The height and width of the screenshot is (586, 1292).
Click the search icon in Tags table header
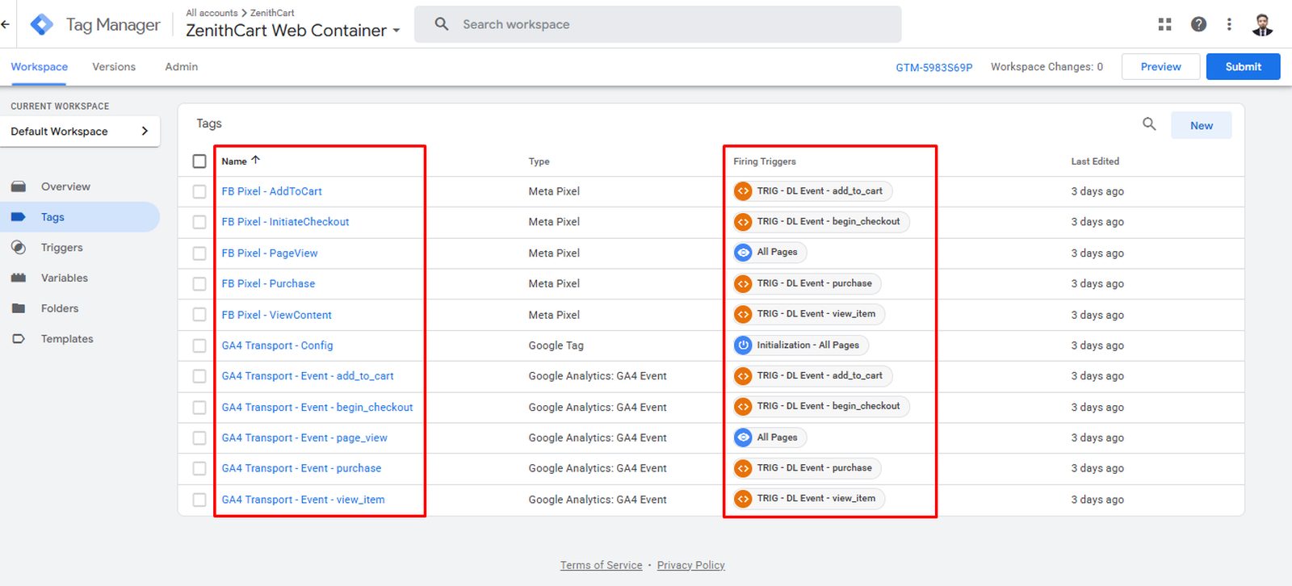(1149, 124)
